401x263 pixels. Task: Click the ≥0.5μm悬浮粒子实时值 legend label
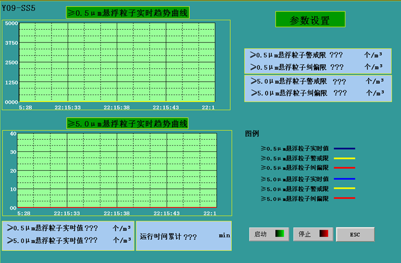295,148
